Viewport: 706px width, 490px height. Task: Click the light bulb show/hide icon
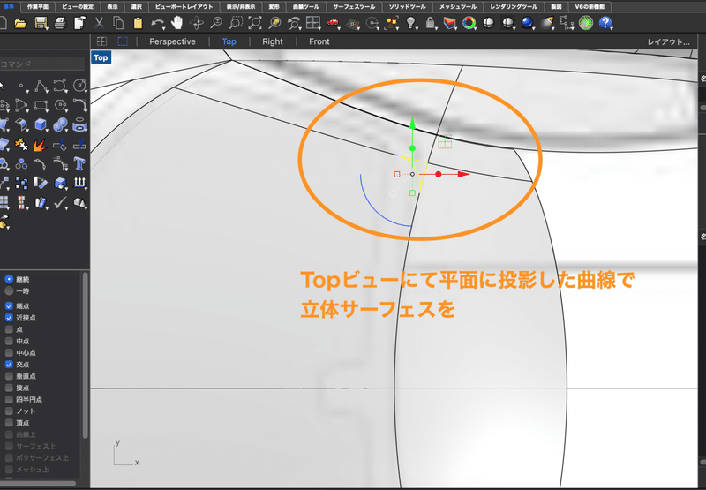pyautogui.click(x=410, y=23)
